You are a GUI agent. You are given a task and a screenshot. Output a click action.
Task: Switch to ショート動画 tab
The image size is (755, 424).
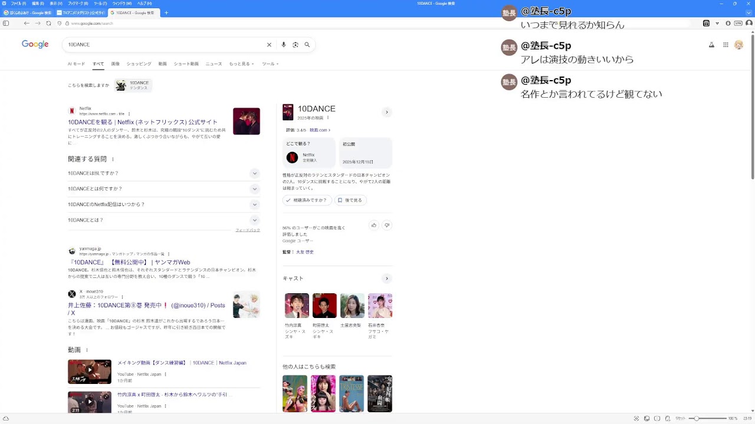coord(186,64)
